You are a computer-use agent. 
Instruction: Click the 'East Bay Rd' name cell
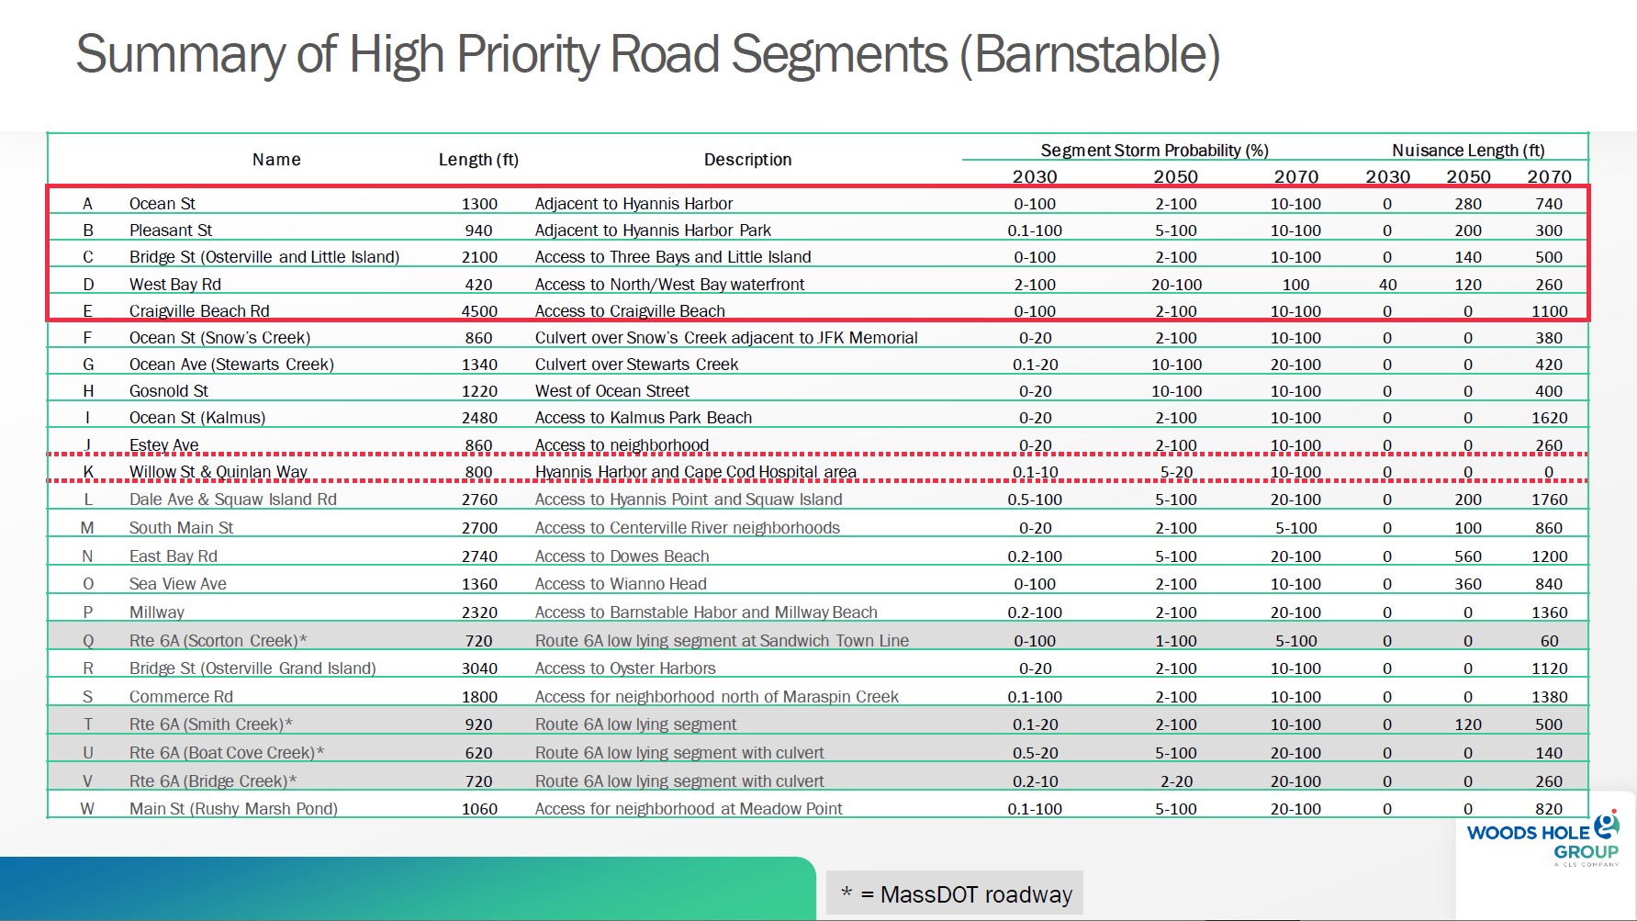(174, 556)
